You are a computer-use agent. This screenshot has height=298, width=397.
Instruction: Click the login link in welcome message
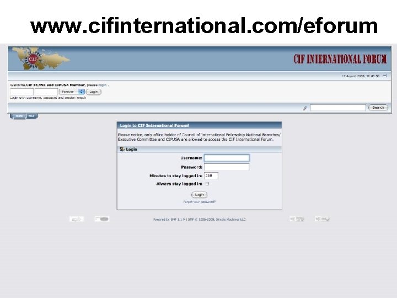[x=103, y=85]
